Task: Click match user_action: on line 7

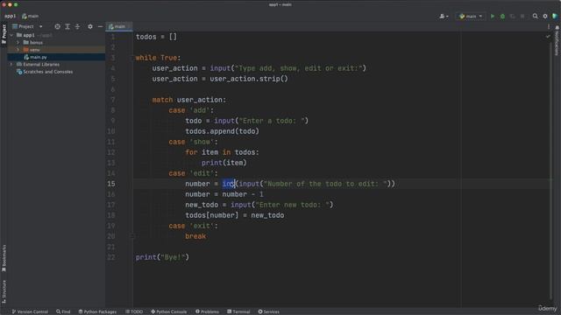Action: [x=189, y=100]
